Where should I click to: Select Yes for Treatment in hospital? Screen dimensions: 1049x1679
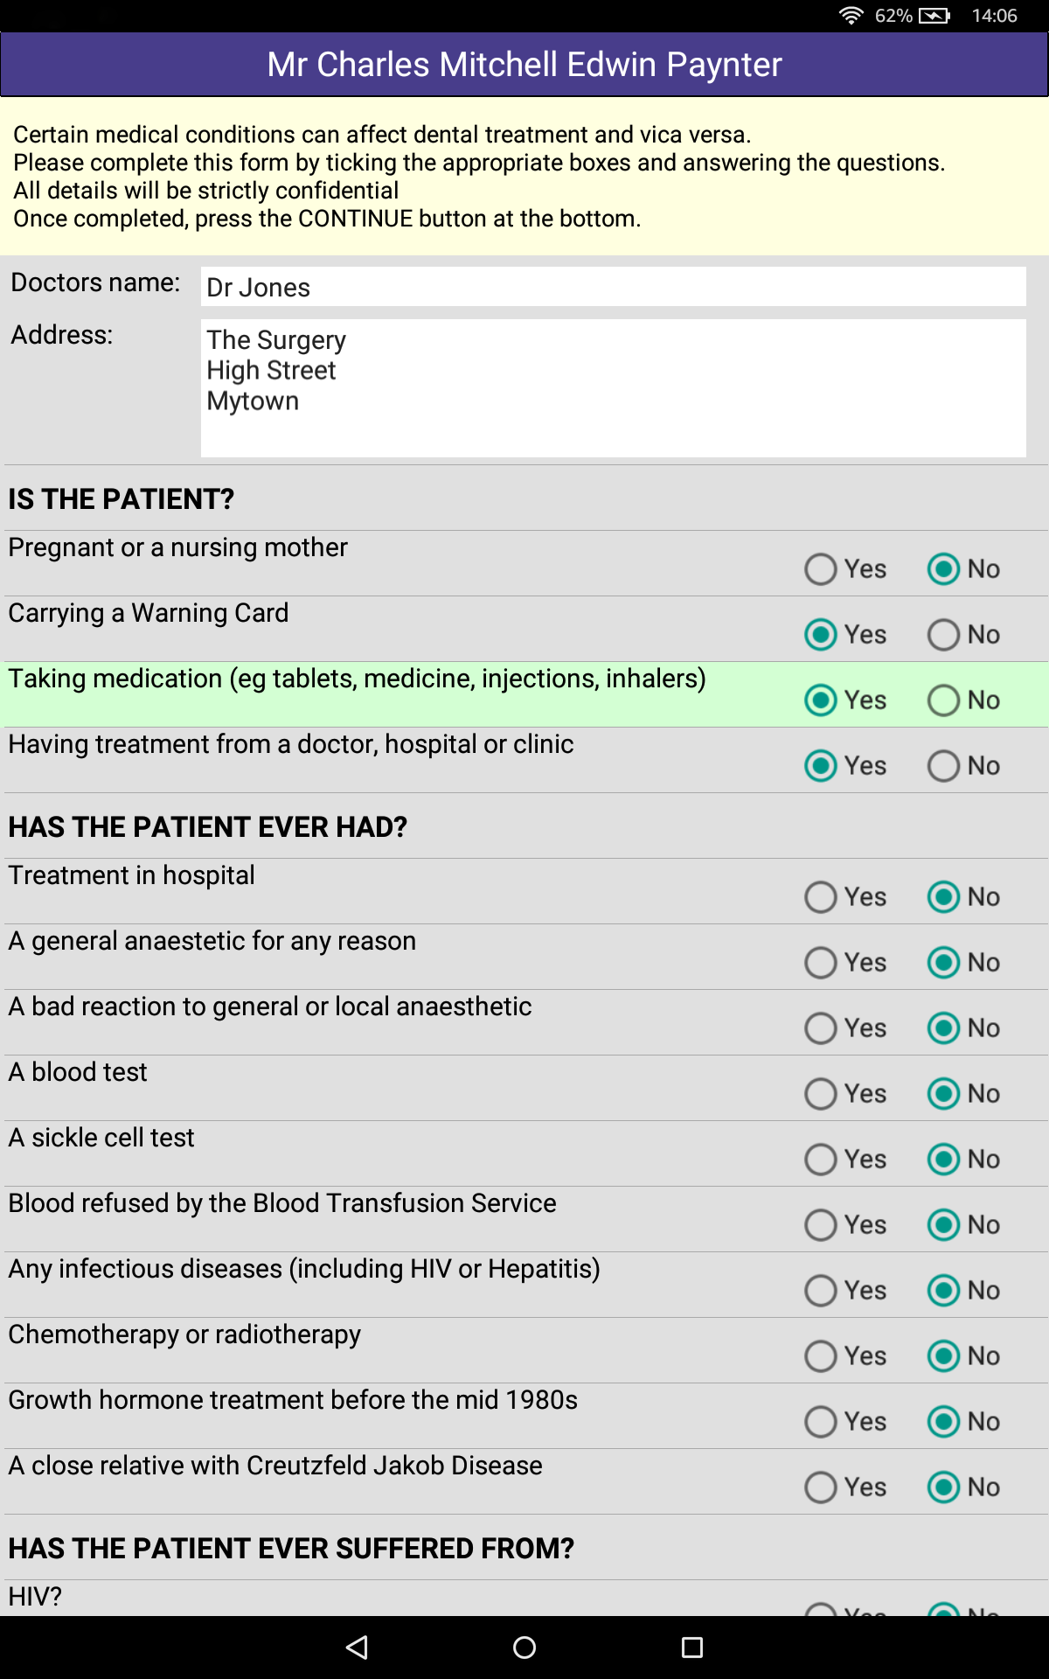(x=819, y=896)
